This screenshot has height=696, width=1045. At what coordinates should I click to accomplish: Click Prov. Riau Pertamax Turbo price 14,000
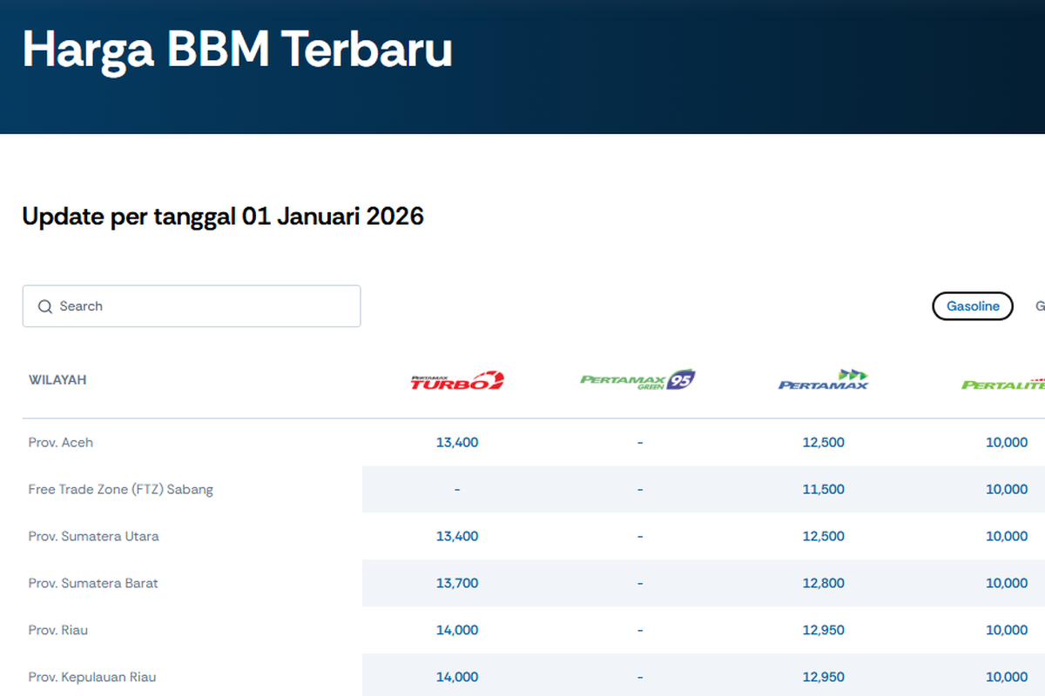[457, 630]
